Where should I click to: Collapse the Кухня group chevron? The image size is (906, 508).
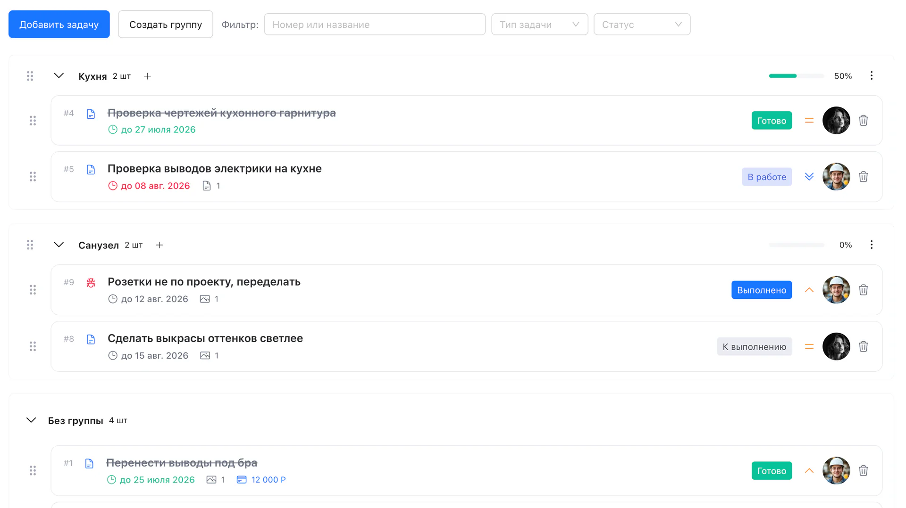[59, 76]
